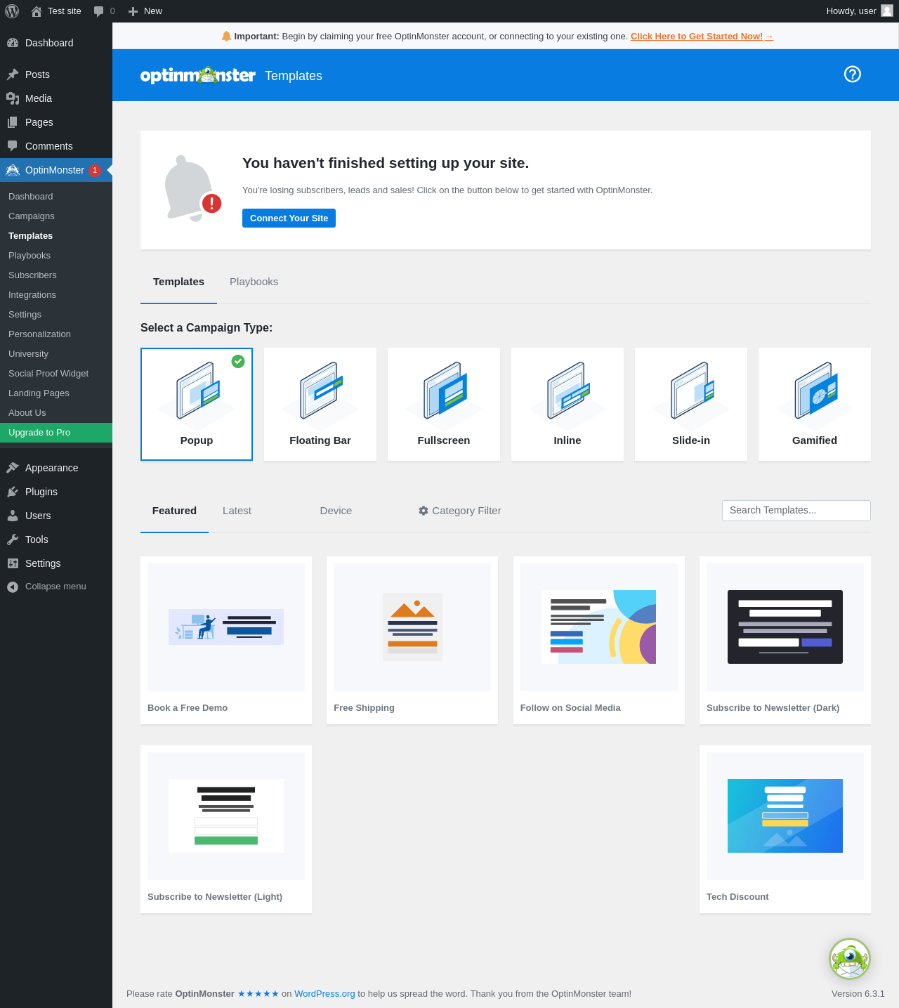
Task: Open the Test site home icon
Action: (37, 11)
